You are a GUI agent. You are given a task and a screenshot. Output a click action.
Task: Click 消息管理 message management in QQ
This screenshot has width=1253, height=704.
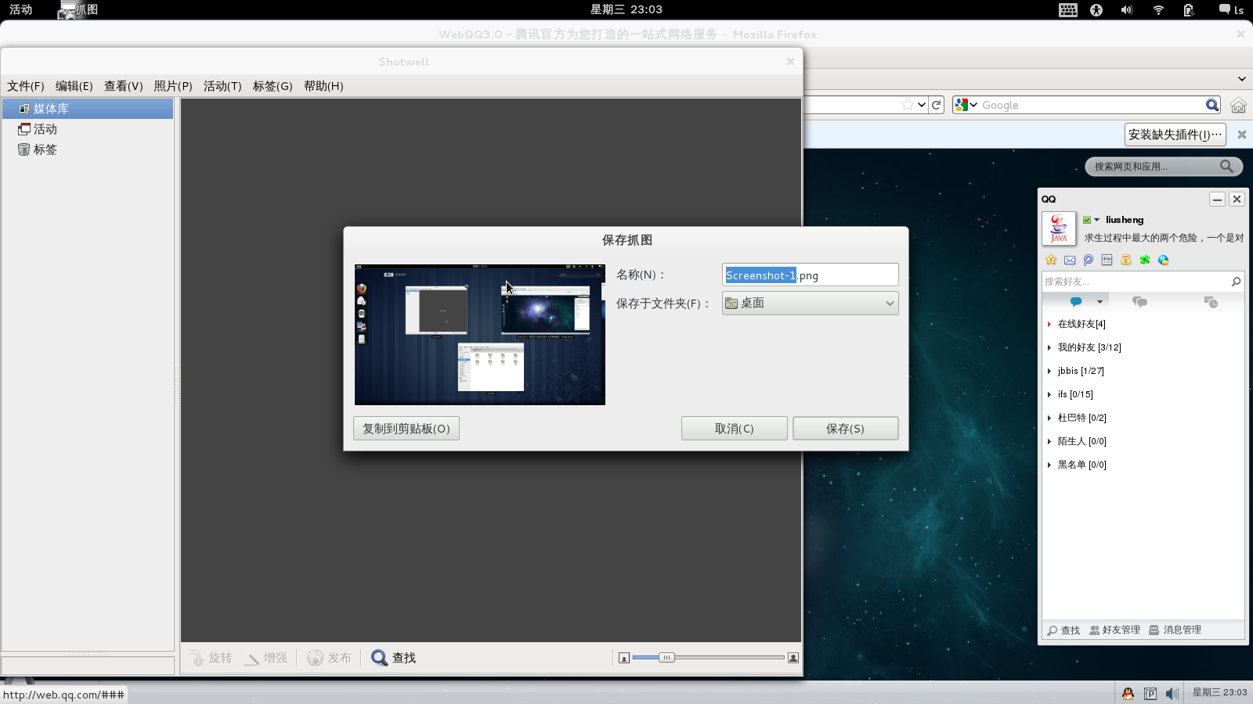(1175, 630)
